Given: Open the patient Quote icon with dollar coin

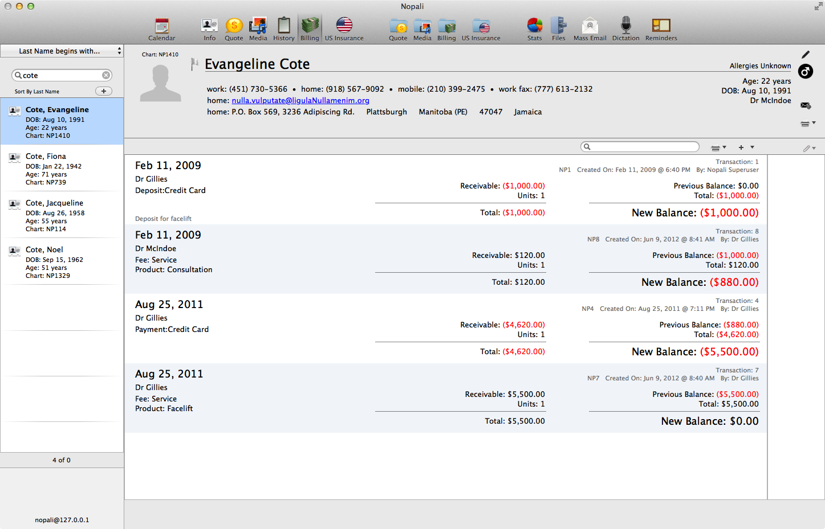Looking at the screenshot, I should pos(234,29).
